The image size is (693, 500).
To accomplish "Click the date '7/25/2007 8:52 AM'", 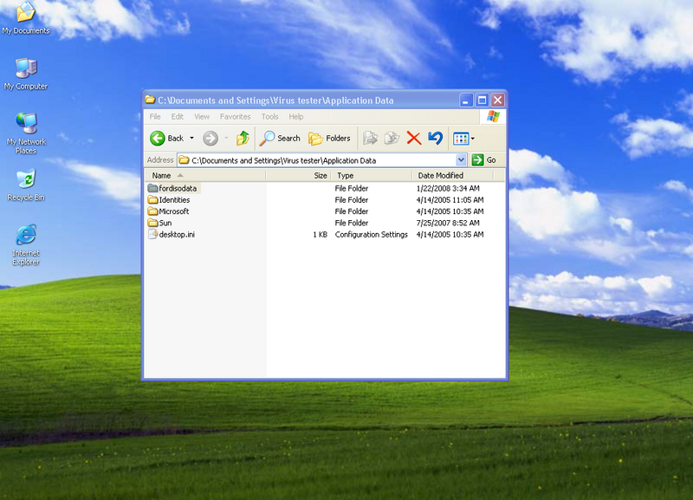I will [x=448, y=223].
